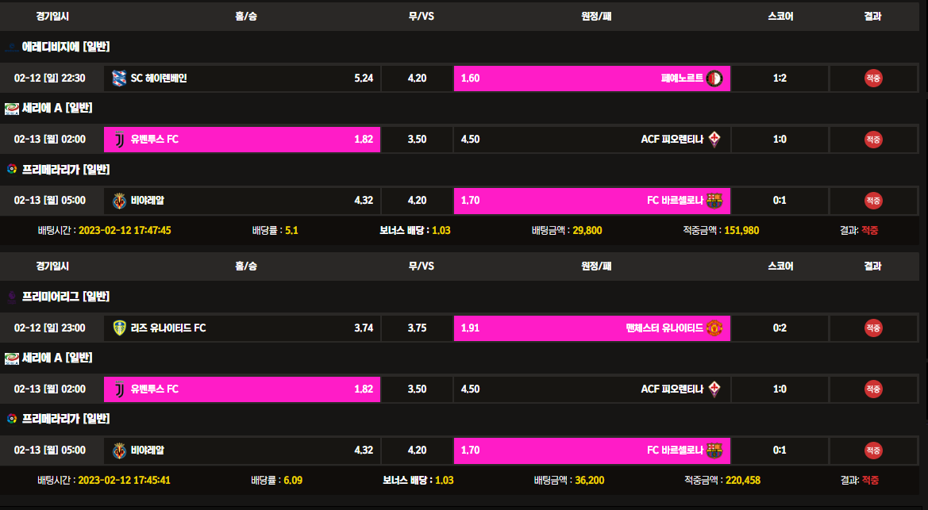Click the 151,980 payout amount

point(741,231)
